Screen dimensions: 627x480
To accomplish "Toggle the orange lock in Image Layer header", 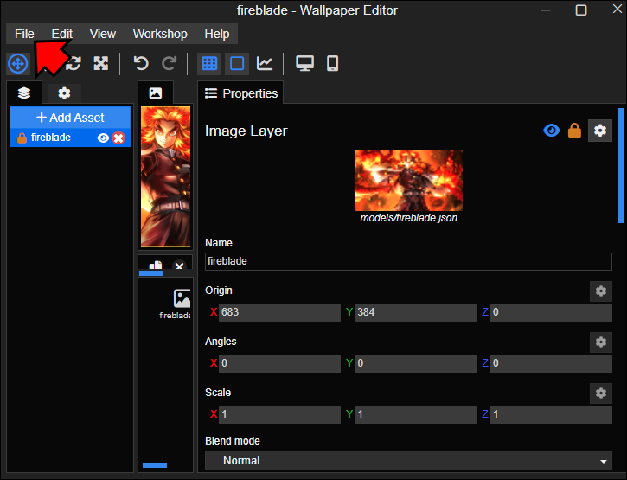I will pyautogui.click(x=574, y=131).
